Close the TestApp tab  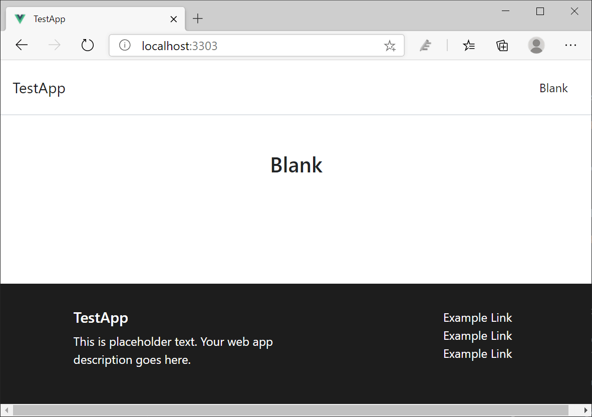pos(174,20)
